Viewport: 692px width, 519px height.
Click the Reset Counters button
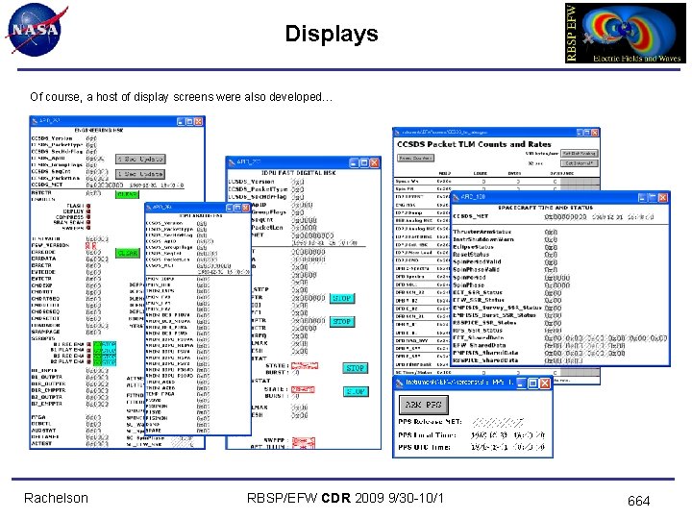(416, 158)
